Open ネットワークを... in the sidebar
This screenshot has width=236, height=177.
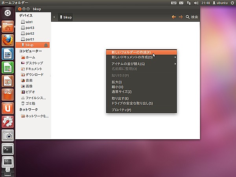[33, 116]
